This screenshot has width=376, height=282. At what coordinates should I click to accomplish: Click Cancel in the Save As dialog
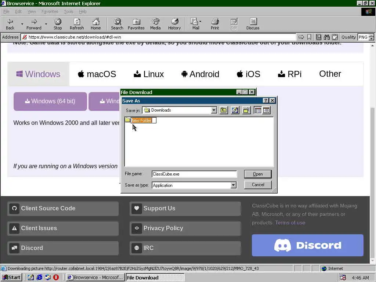258,185
